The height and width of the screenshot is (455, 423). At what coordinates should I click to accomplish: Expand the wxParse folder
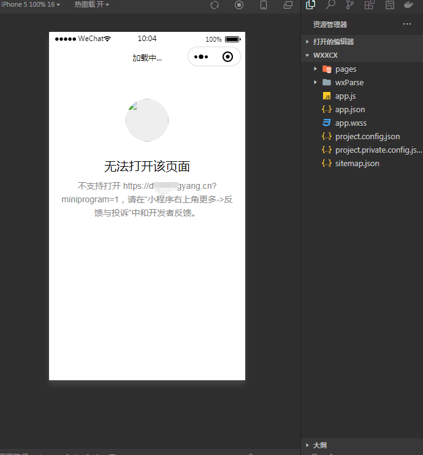[x=362, y=82]
